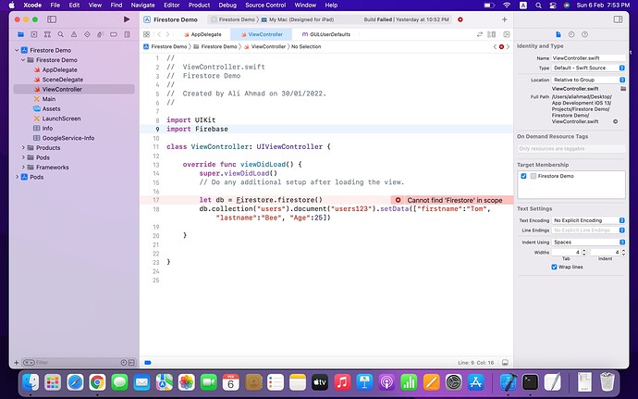
Task: Click the red build error indicator in toolbar
Action: point(460,19)
